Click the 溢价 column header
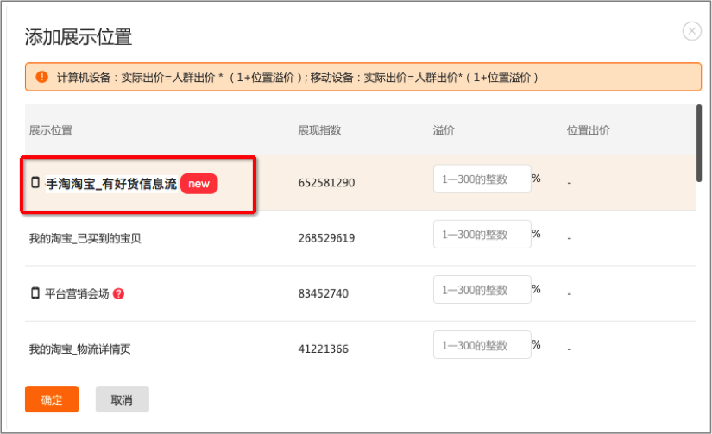 [444, 130]
